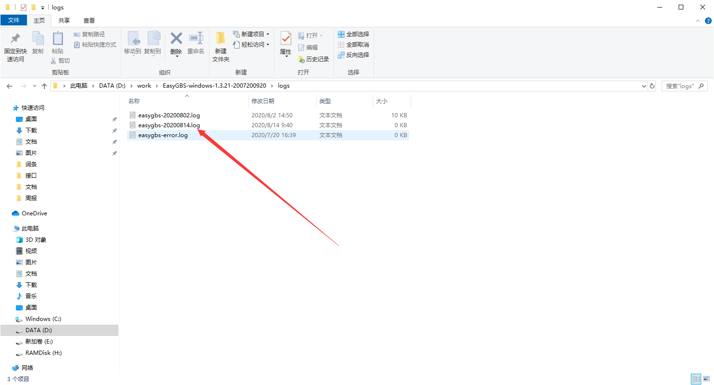714x385 pixels.
Task: Click Paste shortcut (粘贴快捷方式)
Action: click(x=95, y=45)
